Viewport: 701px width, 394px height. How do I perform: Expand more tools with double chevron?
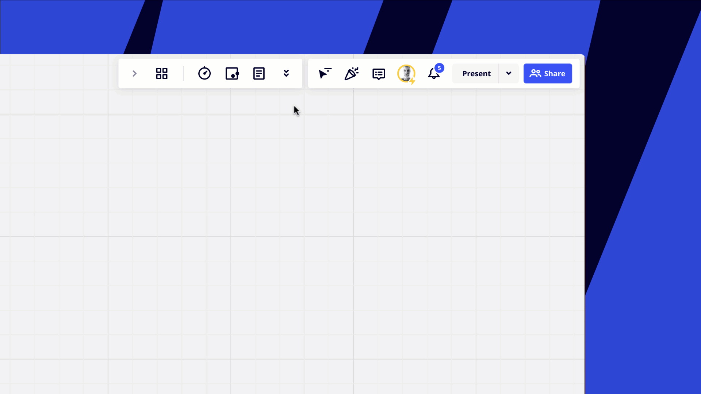pos(286,74)
